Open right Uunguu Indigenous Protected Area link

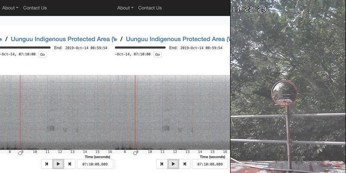[x=175, y=39]
